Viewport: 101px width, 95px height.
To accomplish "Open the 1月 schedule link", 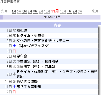I will (69, 11).
